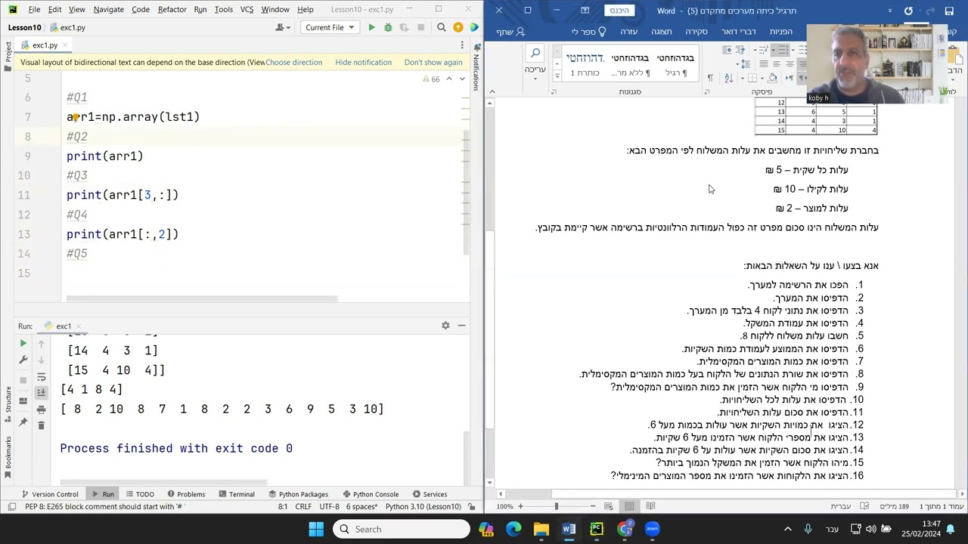Click Word's shading paint bucket
The height and width of the screenshot is (544, 968).
click(772, 77)
